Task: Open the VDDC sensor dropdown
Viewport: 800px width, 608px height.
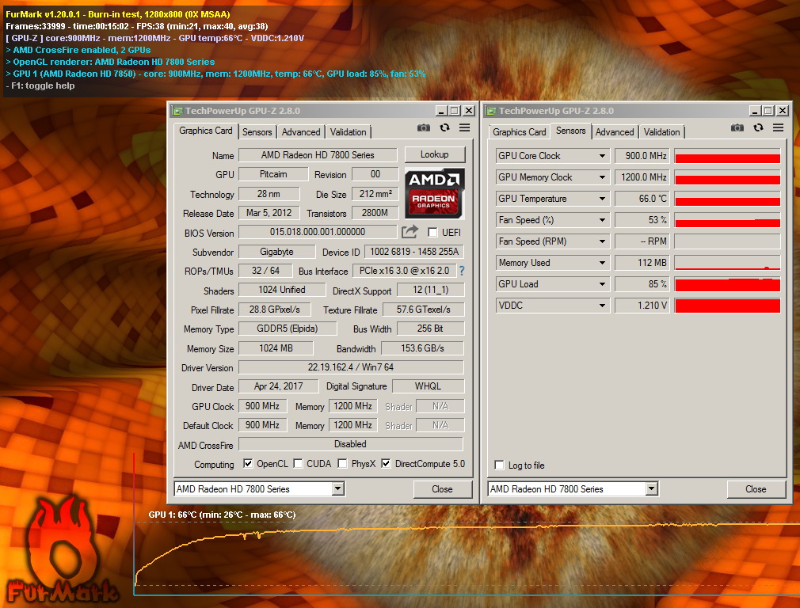Action: (x=602, y=306)
